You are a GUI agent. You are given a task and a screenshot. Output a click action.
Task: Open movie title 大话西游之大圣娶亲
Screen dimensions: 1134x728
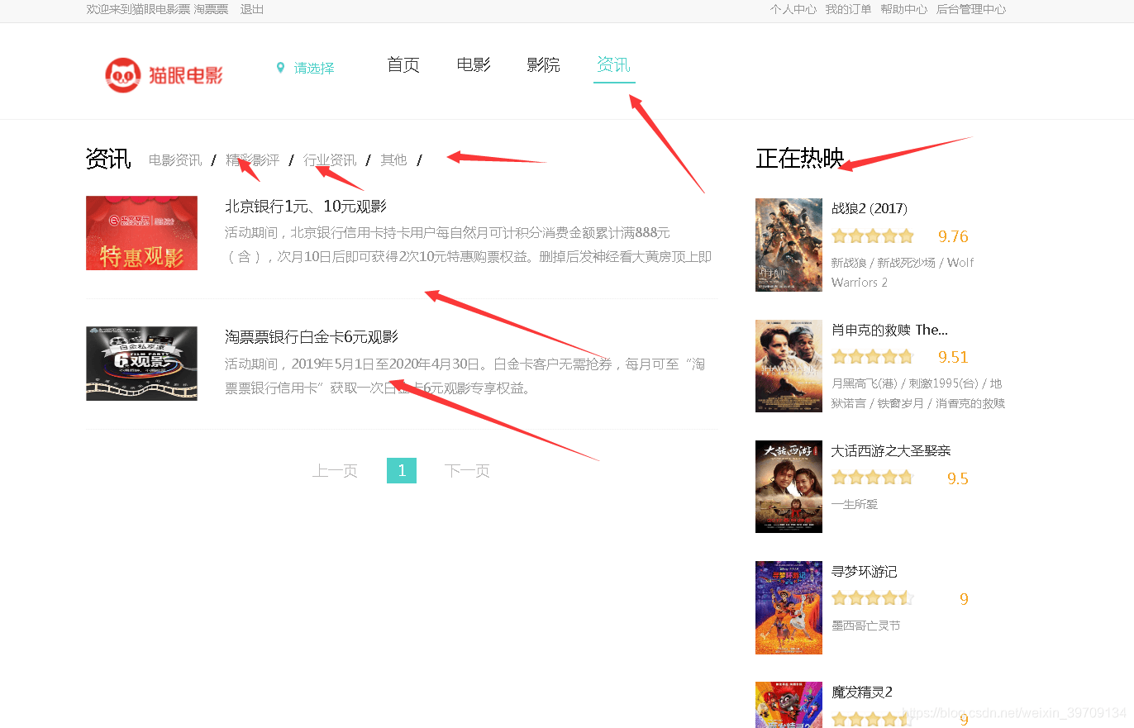click(891, 451)
